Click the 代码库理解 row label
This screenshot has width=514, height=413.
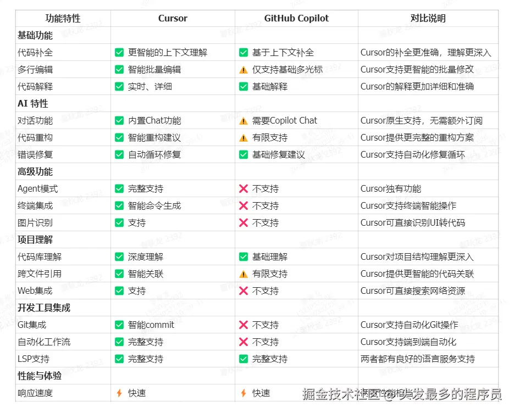40,257
